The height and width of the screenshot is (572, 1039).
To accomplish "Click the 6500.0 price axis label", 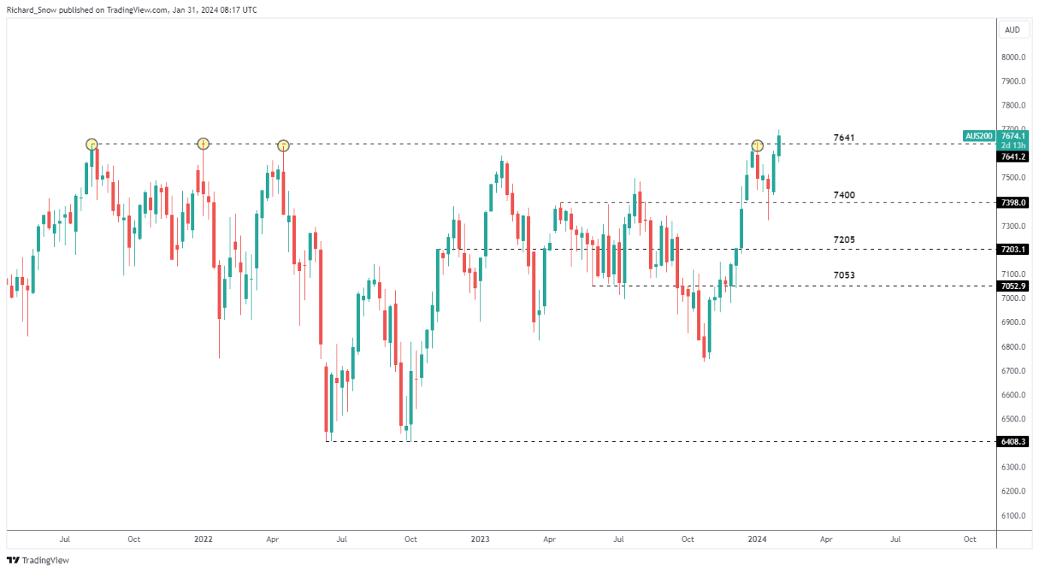I will 1012,419.
